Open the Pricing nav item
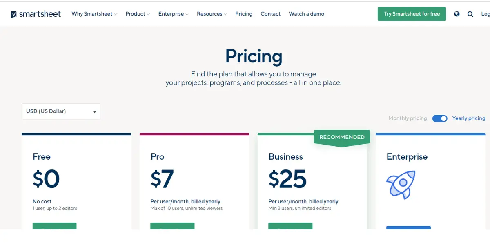Viewport: 490px width, 245px height. coord(244,14)
